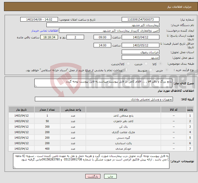Viewport: 198px width, 183px height.
Task: Click the remaining time 18:18:34 field
Action: (x=49, y=37)
